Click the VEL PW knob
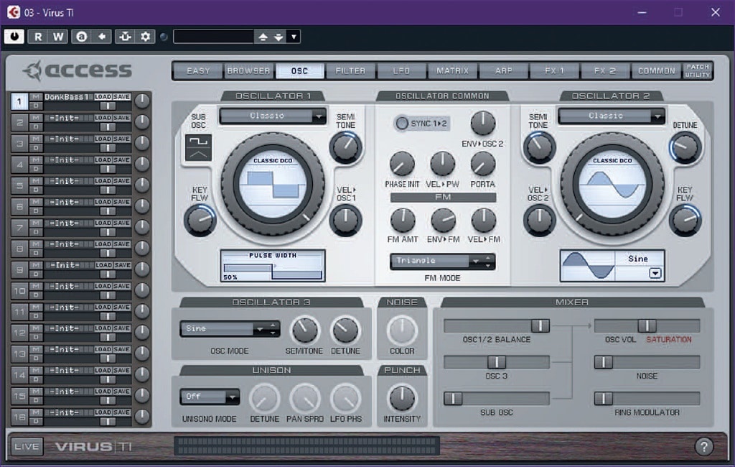This screenshot has height=467, width=735. pyautogui.click(x=442, y=165)
